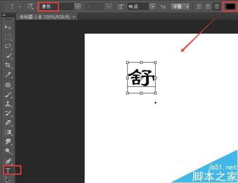Select the Path Selection tool
The width and height of the screenshot is (238, 183).
point(8,180)
